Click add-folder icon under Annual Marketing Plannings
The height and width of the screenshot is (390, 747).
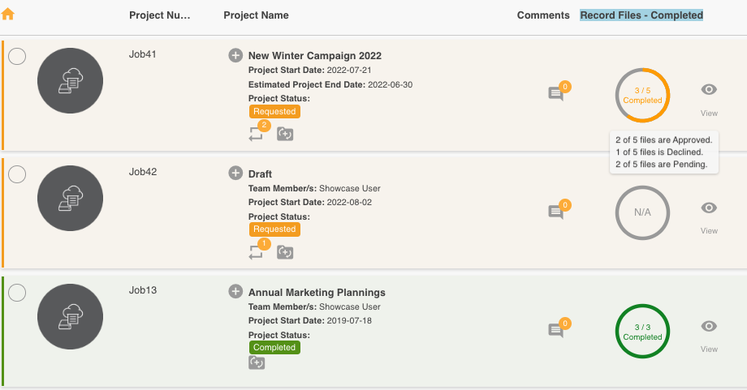257,362
